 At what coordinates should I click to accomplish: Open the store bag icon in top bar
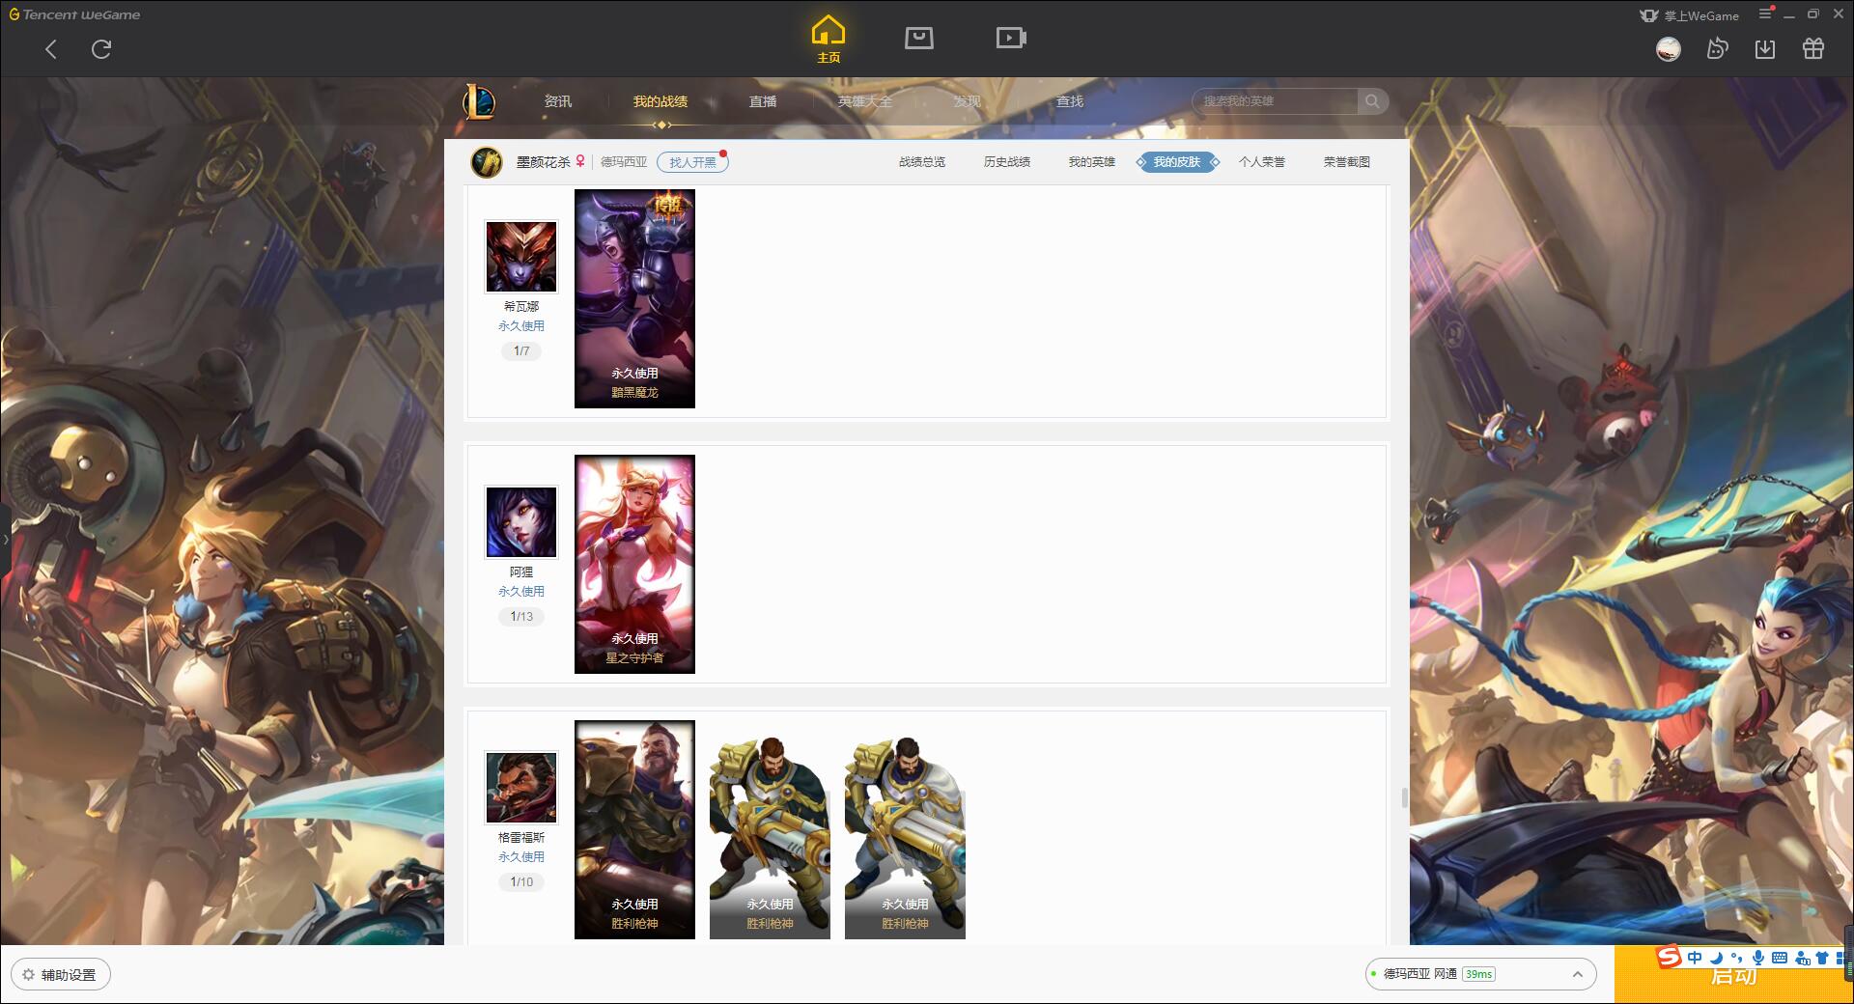(x=918, y=38)
